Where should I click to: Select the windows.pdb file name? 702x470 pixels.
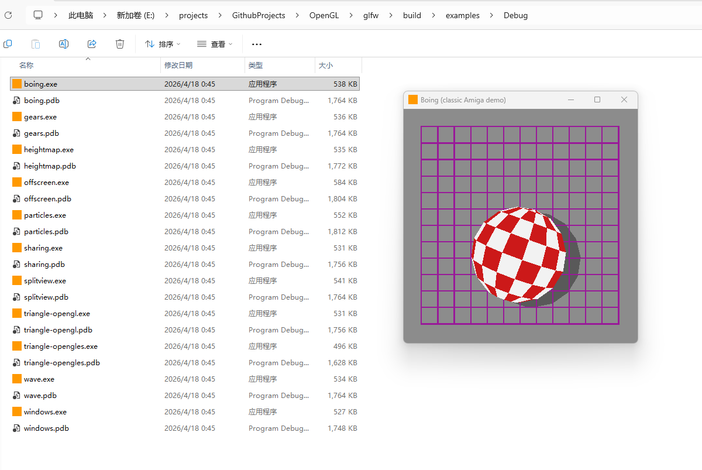point(46,428)
